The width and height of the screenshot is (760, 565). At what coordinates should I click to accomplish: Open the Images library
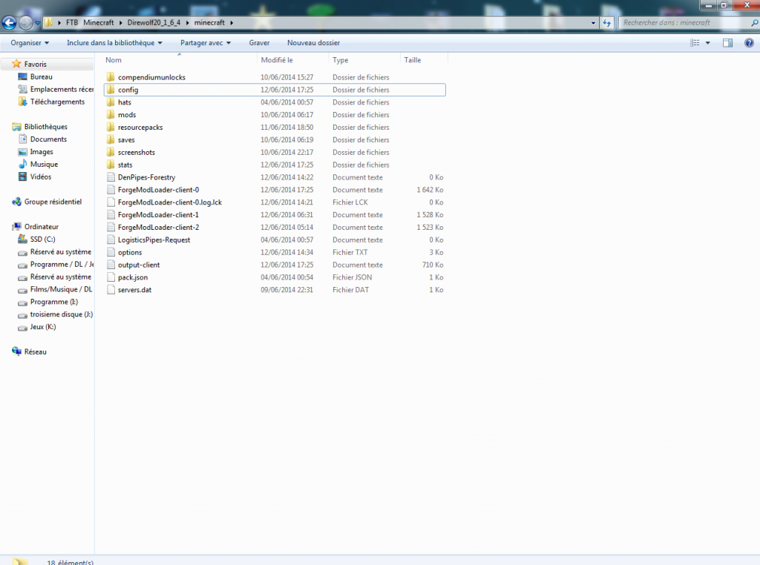42,151
